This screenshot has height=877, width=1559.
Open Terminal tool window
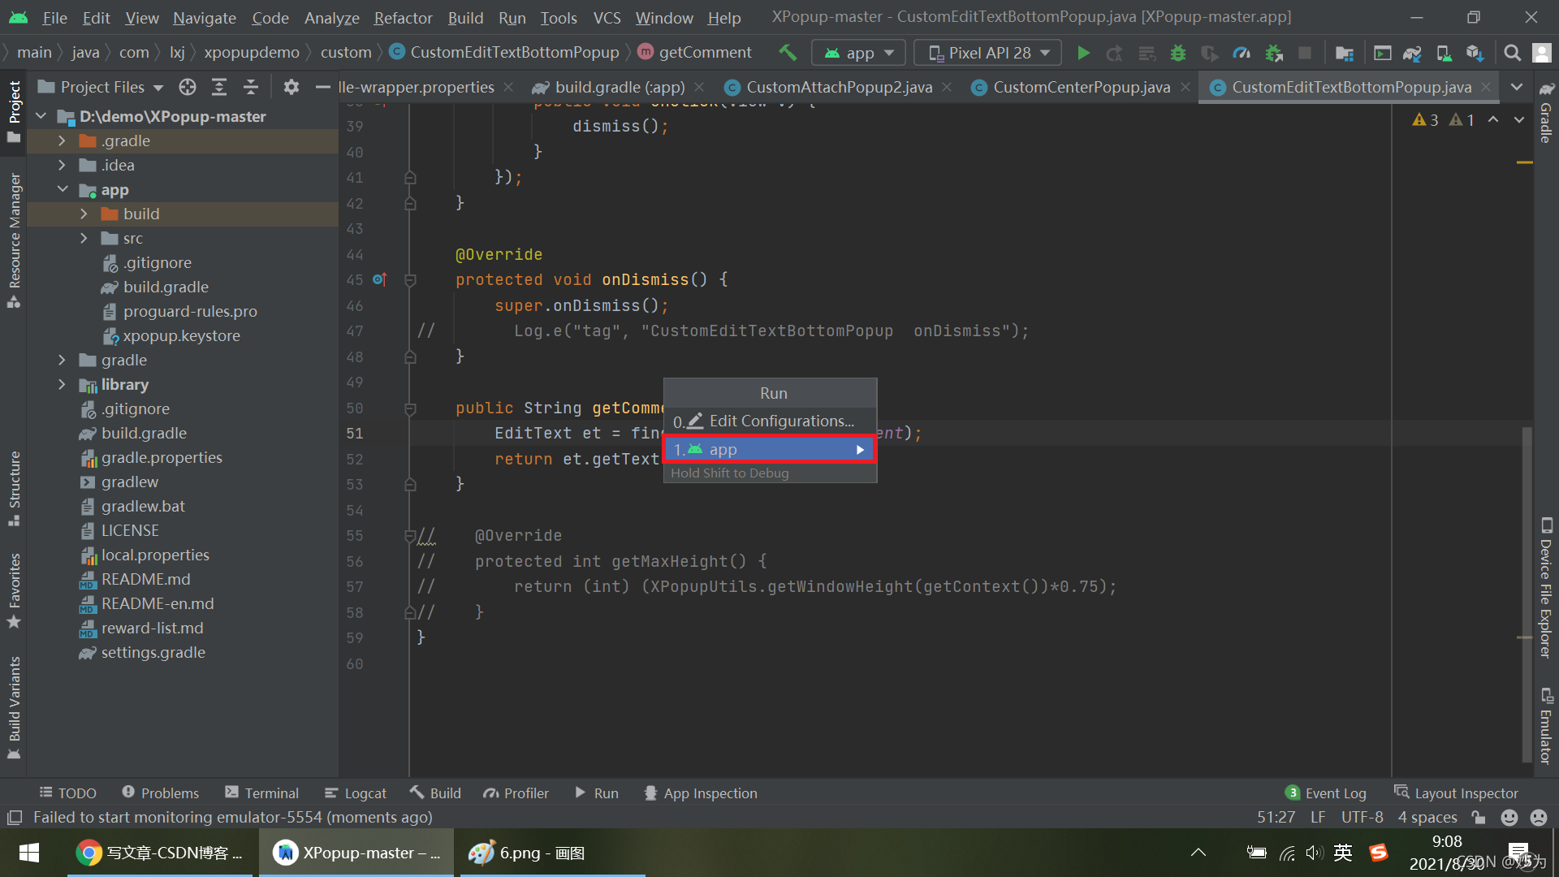(x=261, y=793)
